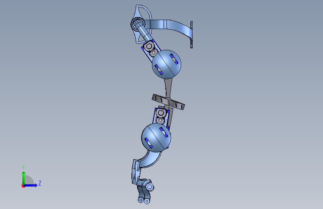The height and width of the screenshot is (209, 323).
Task: Click the blue Z axis arrow
Action: coord(31,185)
